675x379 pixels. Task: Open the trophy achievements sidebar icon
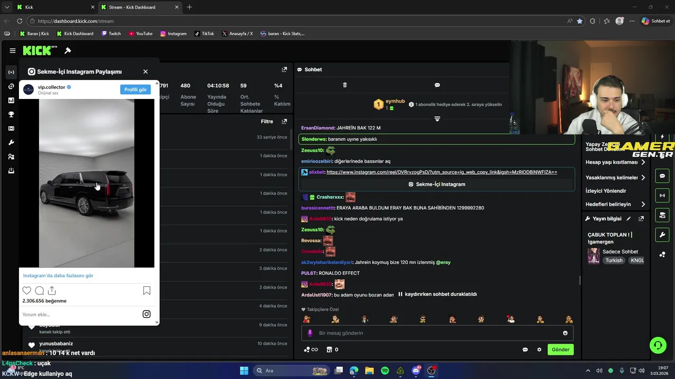tap(11, 114)
